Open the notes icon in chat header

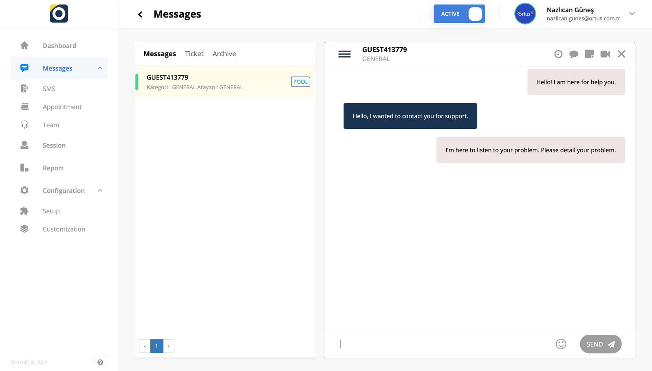[589, 54]
